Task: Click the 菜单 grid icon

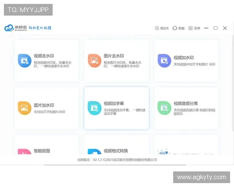Action: click(190, 28)
